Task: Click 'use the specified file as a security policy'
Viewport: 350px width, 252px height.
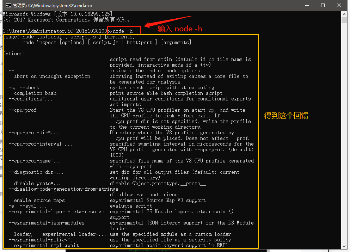Action: click(171, 240)
